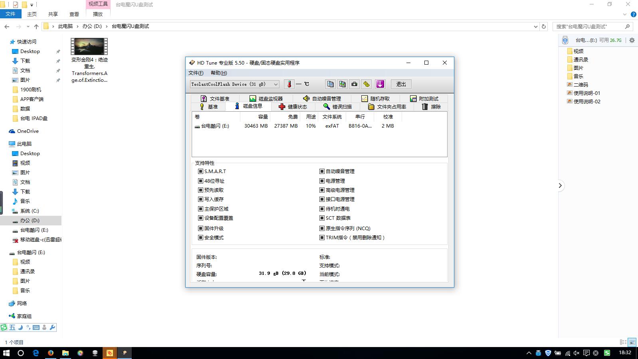Click the 退出 exit button in HD Tune
This screenshot has height=359, width=638.
tap(401, 84)
